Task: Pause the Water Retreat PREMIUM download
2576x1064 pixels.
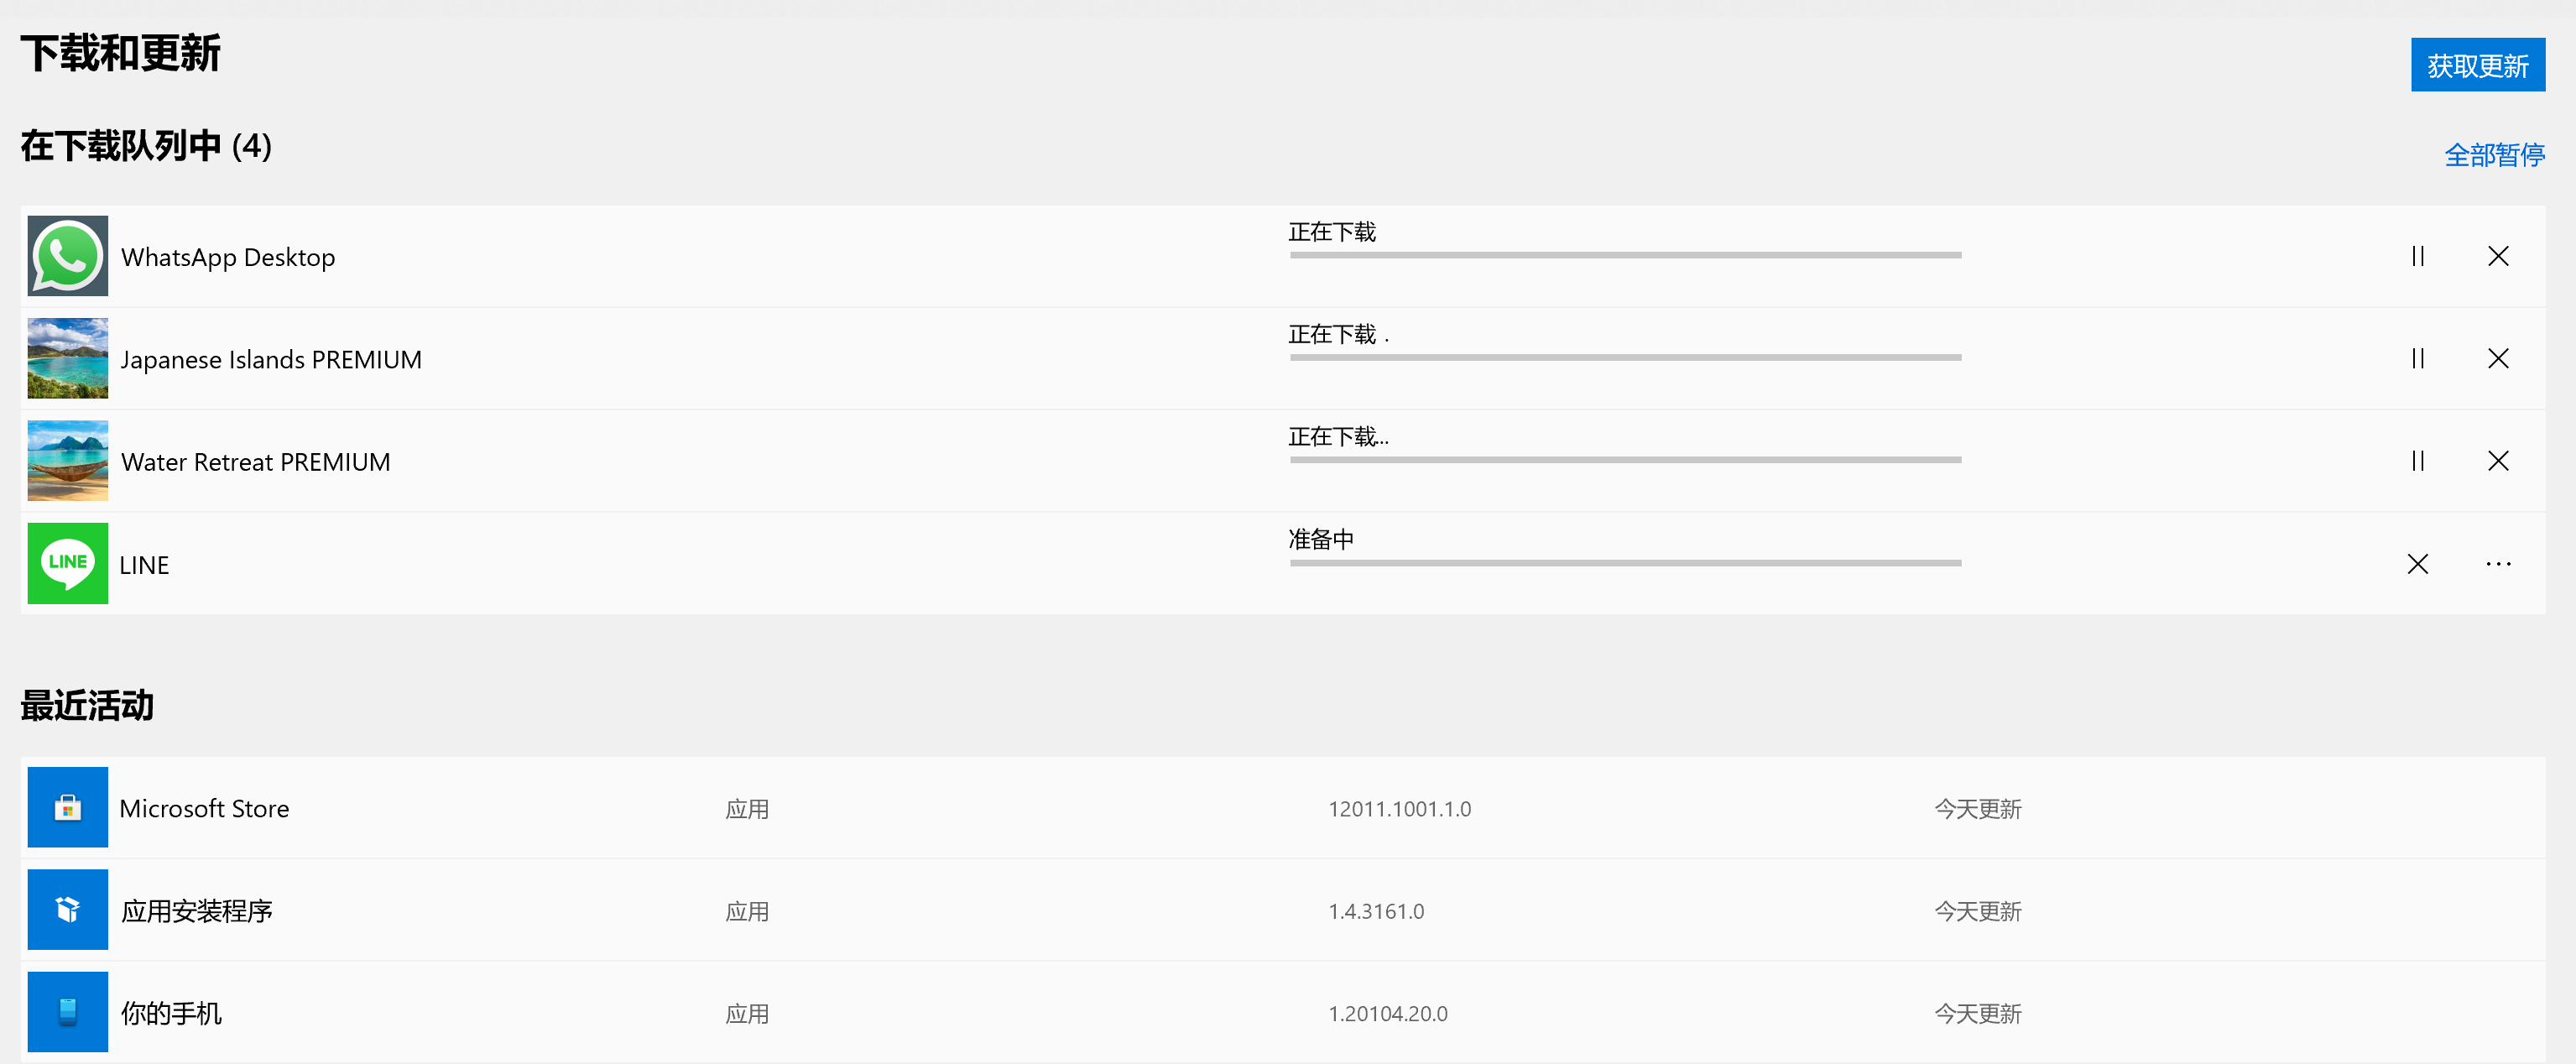Action: click(x=2417, y=461)
